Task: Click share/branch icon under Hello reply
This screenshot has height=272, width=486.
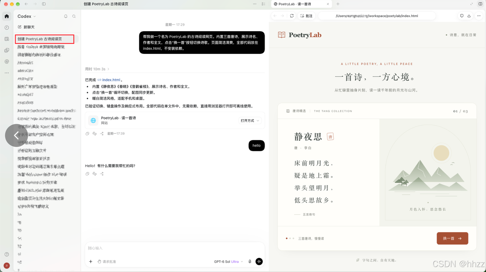Action: (102, 174)
